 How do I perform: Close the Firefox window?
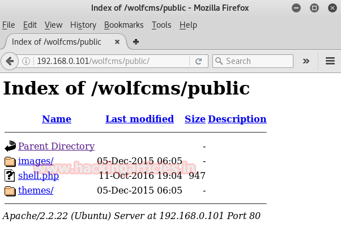pos(333,8)
